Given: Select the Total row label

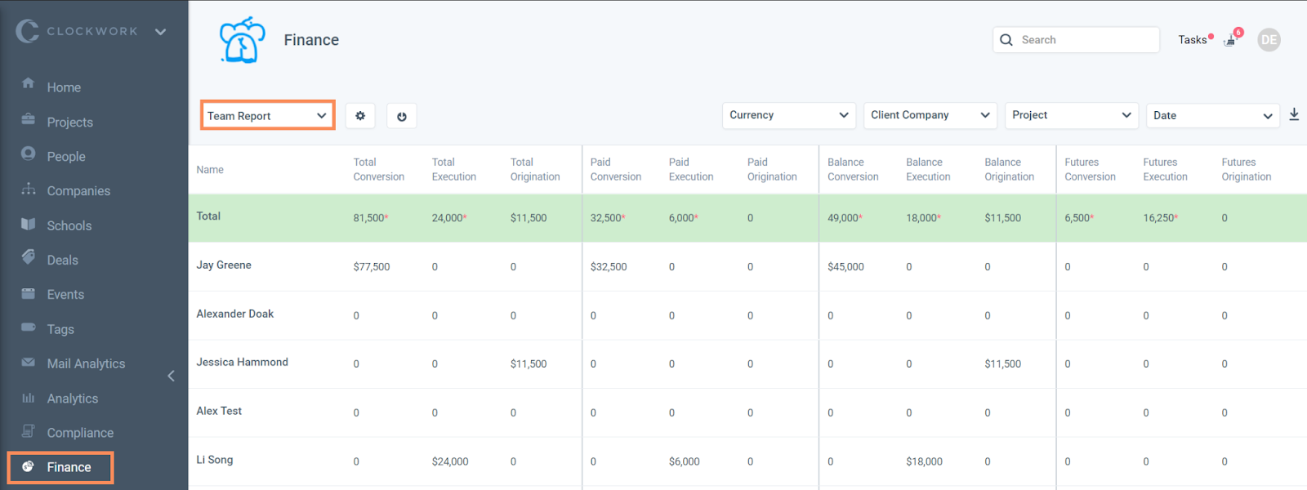Looking at the screenshot, I should (x=208, y=216).
